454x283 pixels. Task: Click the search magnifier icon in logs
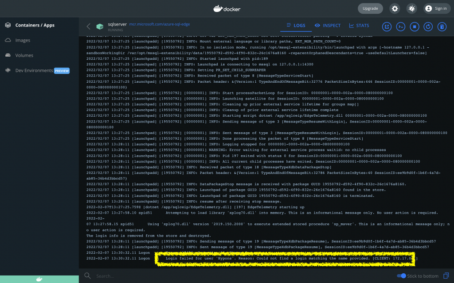(x=87, y=276)
